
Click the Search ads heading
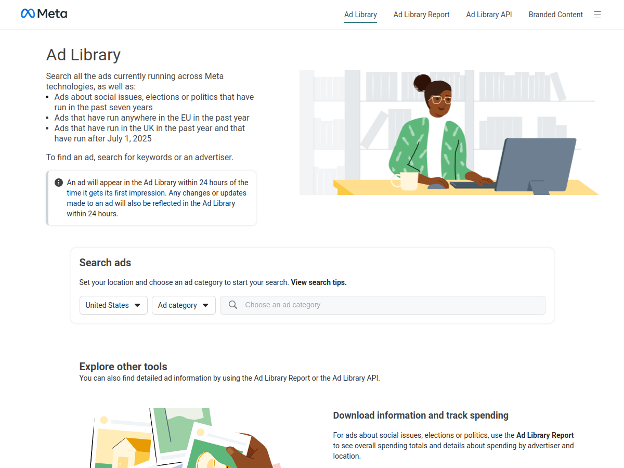pos(105,263)
